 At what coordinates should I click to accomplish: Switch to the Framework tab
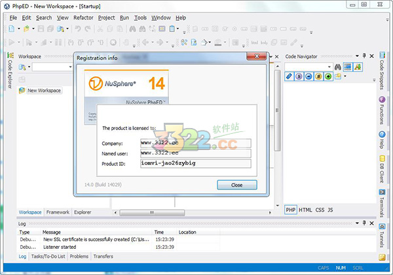pyautogui.click(x=58, y=212)
